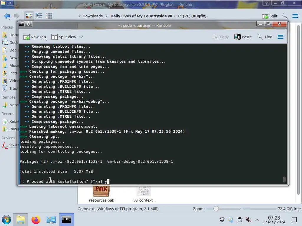Adjust the Dolphin Zoom slider handle

pyautogui.click(x=216, y=209)
